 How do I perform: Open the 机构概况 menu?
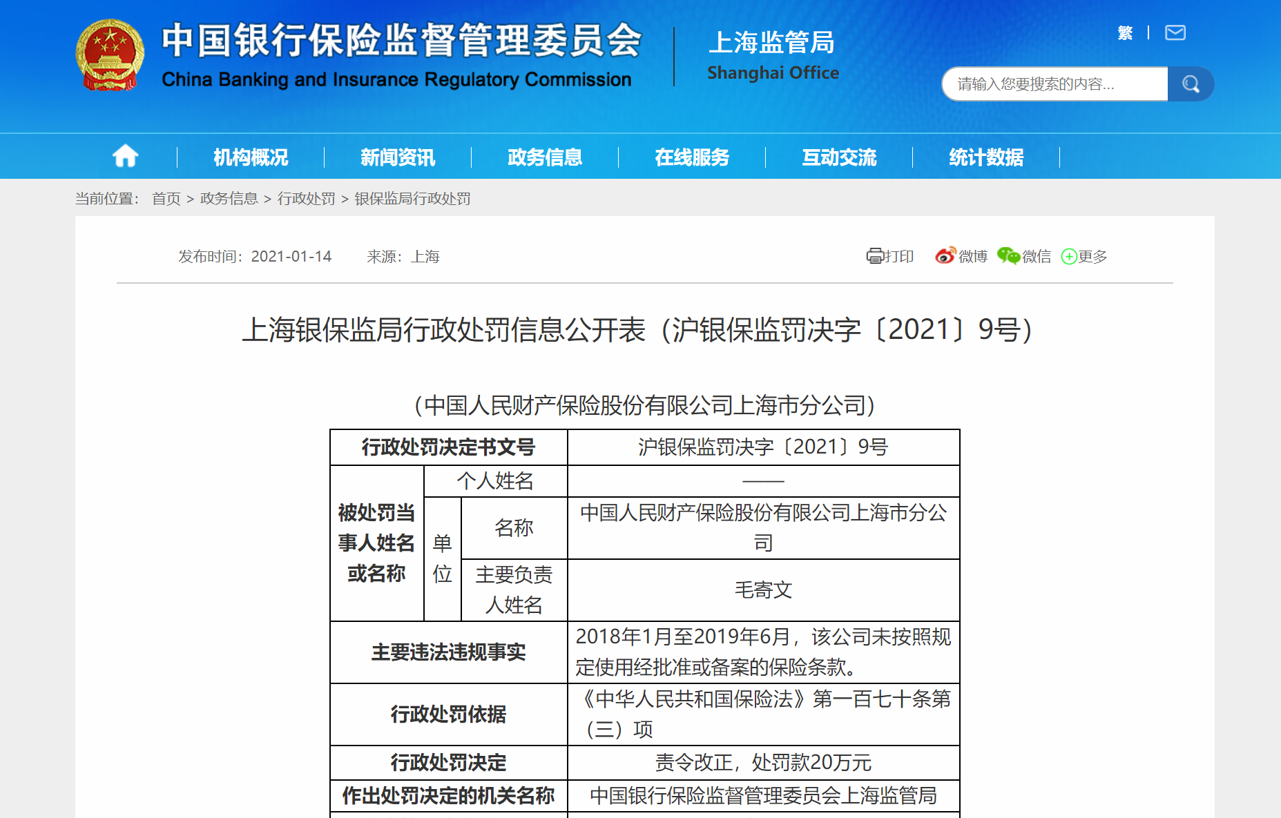pyautogui.click(x=251, y=157)
